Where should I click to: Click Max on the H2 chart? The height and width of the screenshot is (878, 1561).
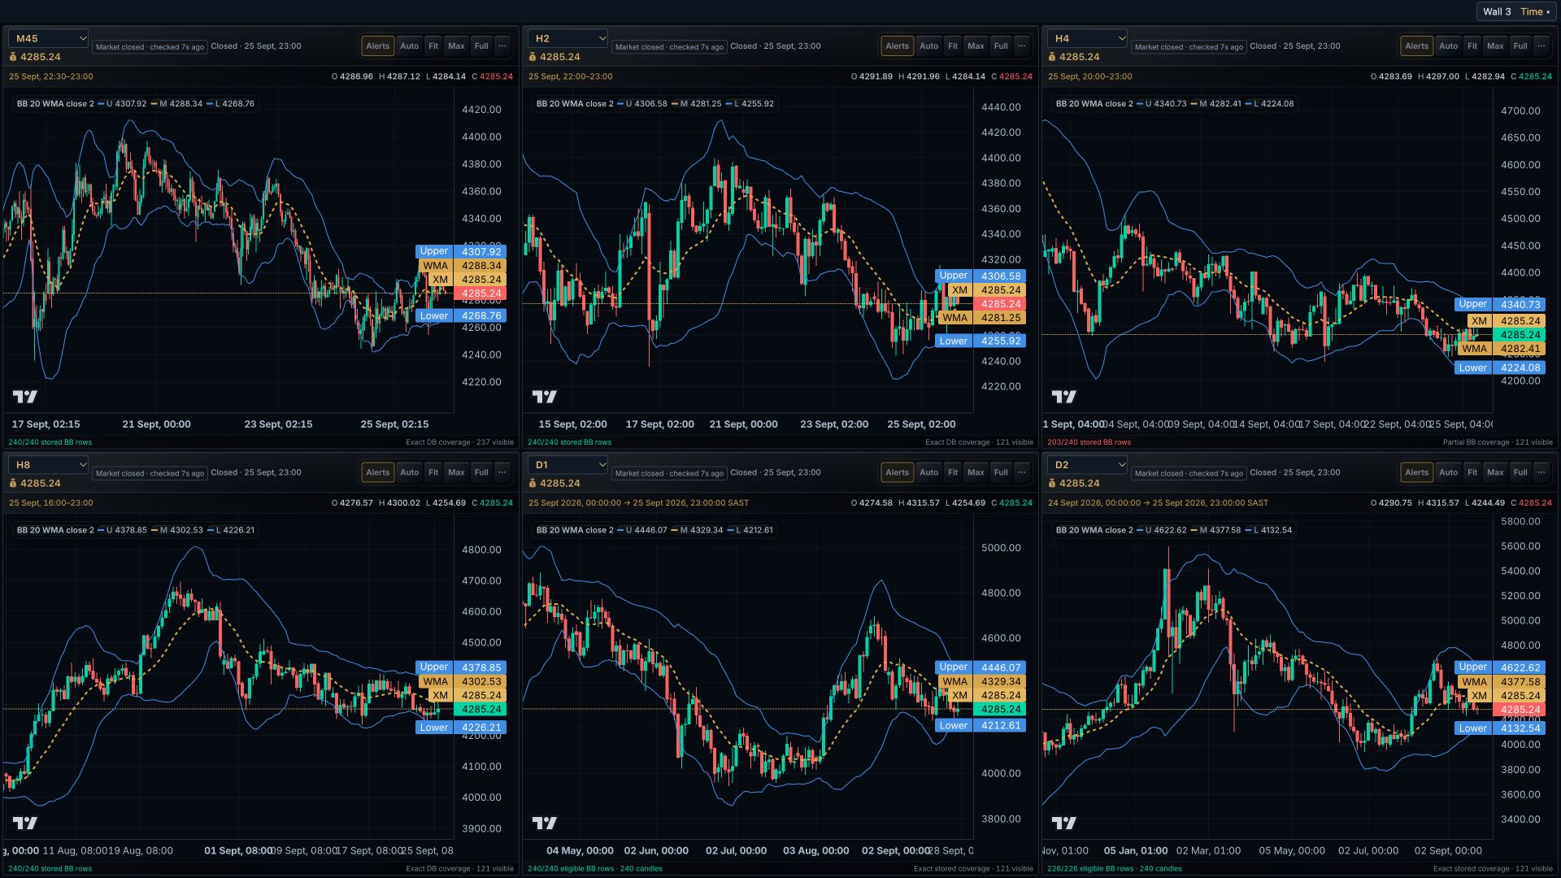coord(976,46)
